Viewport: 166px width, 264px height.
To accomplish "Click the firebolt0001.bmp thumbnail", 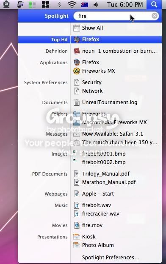I will point(74,152).
